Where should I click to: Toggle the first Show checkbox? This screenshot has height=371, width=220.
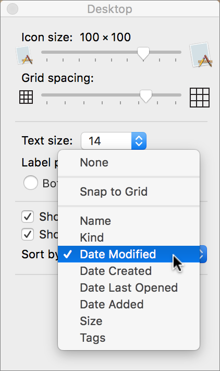(28, 217)
